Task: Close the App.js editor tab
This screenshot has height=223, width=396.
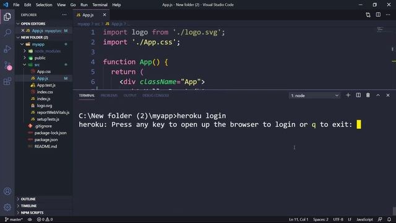Action: pos(105,15)
